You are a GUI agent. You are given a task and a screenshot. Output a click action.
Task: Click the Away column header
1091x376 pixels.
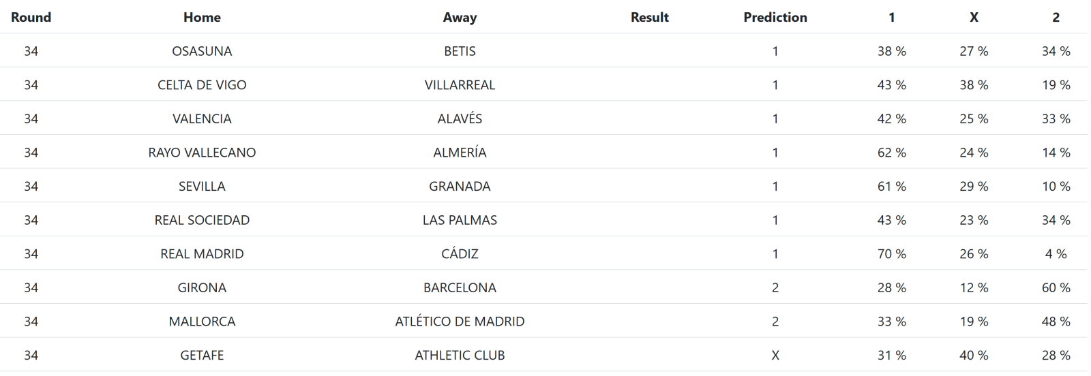[460, 17]
